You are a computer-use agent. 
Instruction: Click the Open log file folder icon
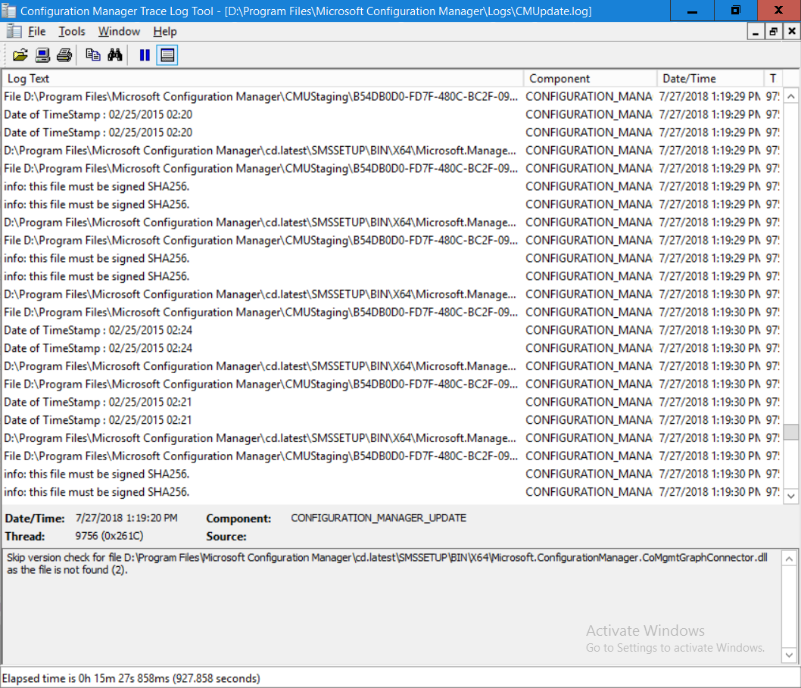click(20, 55)
